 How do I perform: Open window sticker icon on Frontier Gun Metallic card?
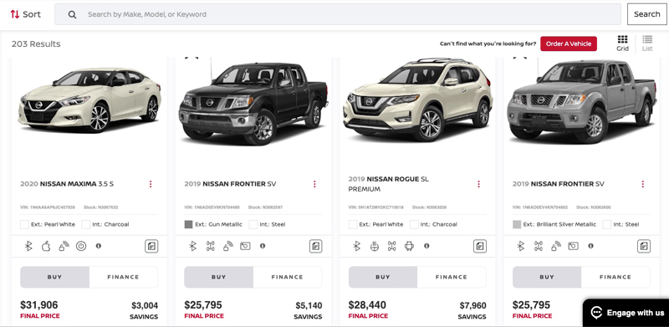[x=316, y=247]
